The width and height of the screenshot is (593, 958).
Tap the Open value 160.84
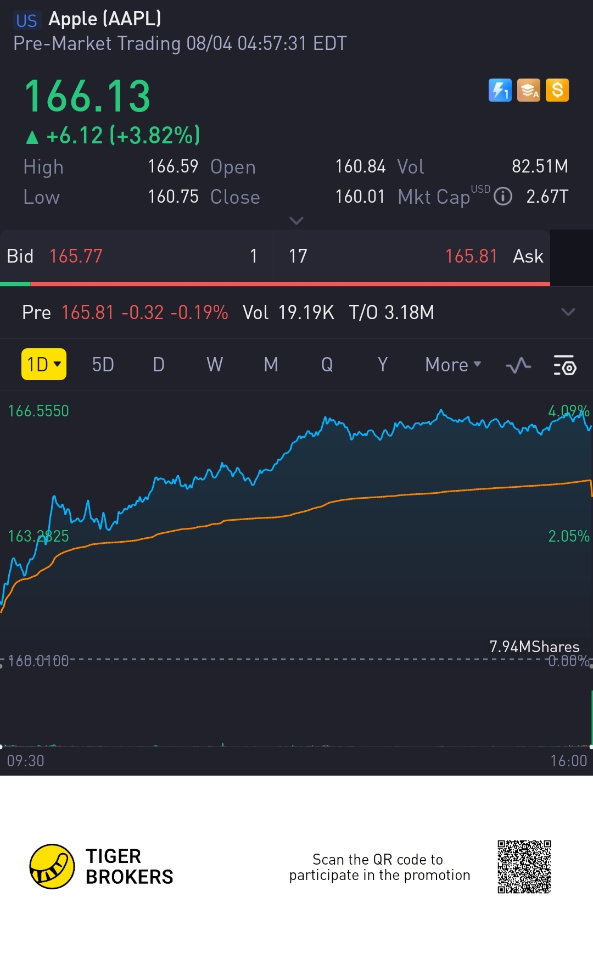click(360, 166)
